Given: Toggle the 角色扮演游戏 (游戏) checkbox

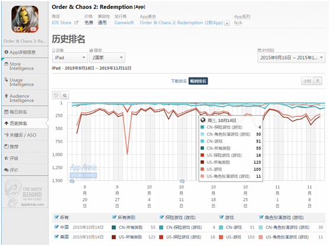Looking at the screenshot, I should (x=261, y=217).
